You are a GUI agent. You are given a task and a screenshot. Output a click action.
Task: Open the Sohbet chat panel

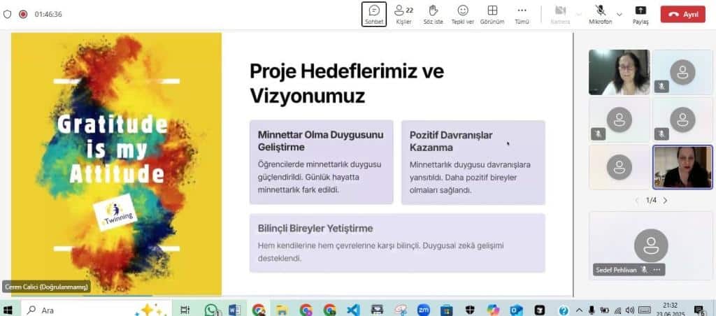click(x=373, y=13)
